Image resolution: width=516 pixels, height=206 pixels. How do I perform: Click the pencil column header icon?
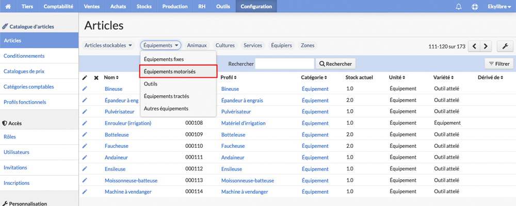click(x=85, y=78)
